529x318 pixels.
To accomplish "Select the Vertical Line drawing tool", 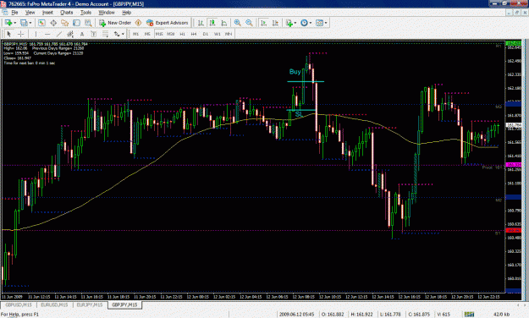I will tap(36, 34).
